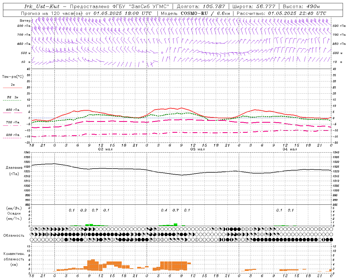Click the Конвективн. облачность (км) label

[14, 259]
